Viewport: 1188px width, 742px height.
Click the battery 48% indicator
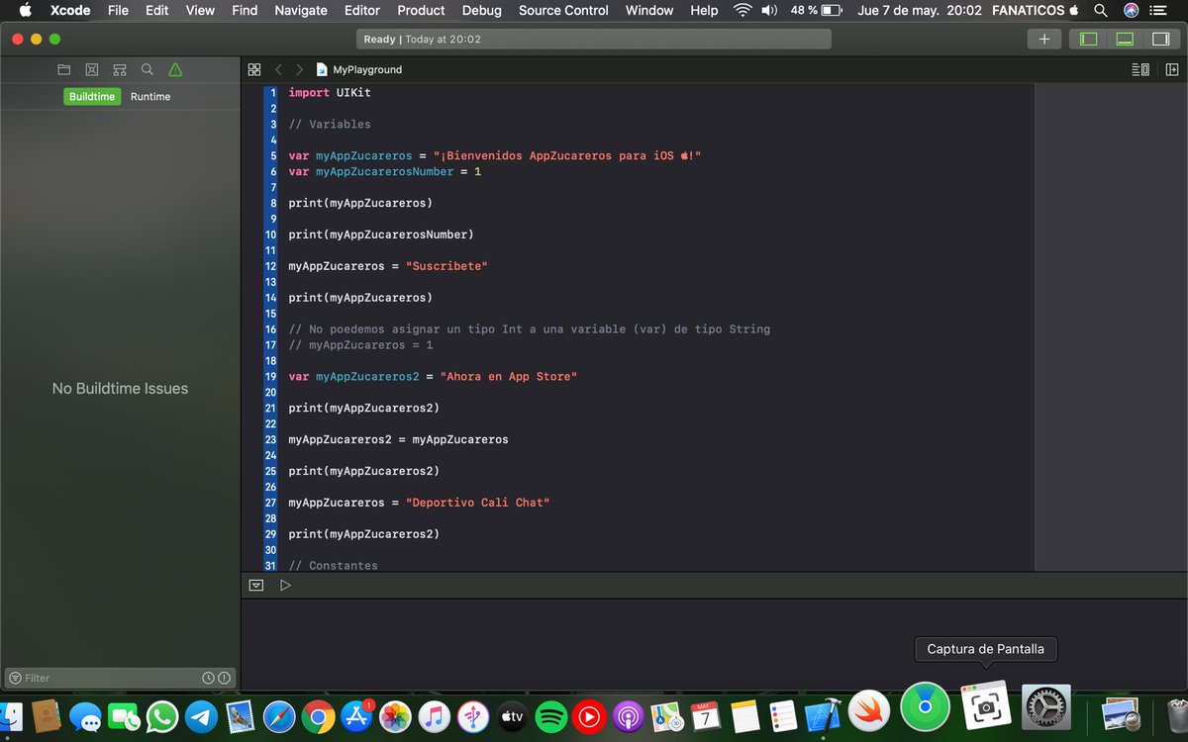(816, 10)
